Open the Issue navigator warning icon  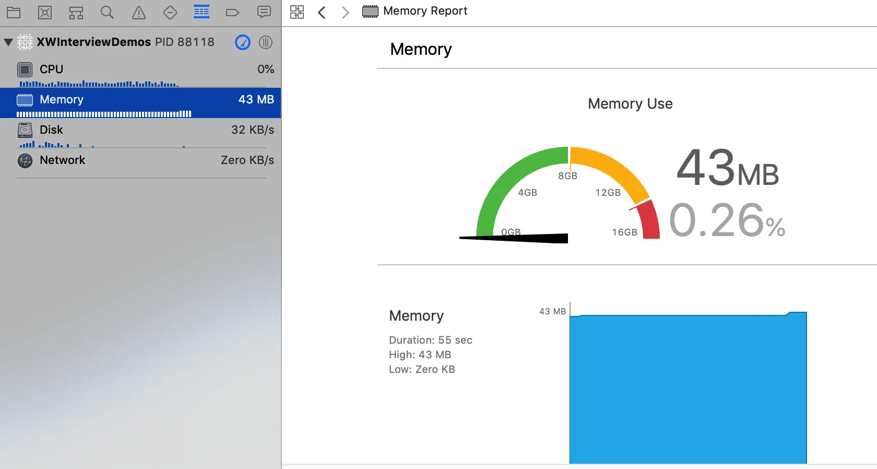pyautogui.click(x=139, y=12)
